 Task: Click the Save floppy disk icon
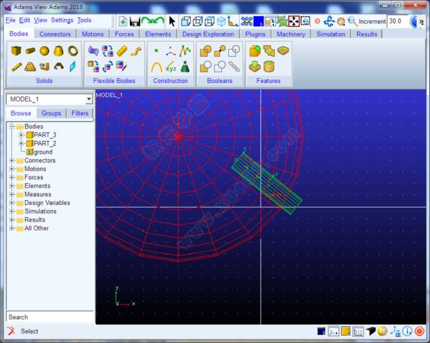[135, 22]
